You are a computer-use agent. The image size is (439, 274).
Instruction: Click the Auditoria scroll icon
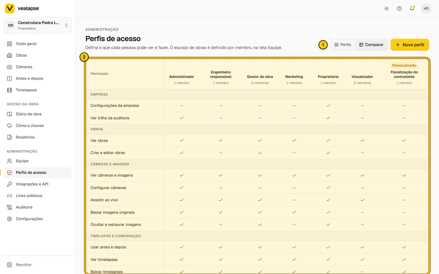point(9,207)
